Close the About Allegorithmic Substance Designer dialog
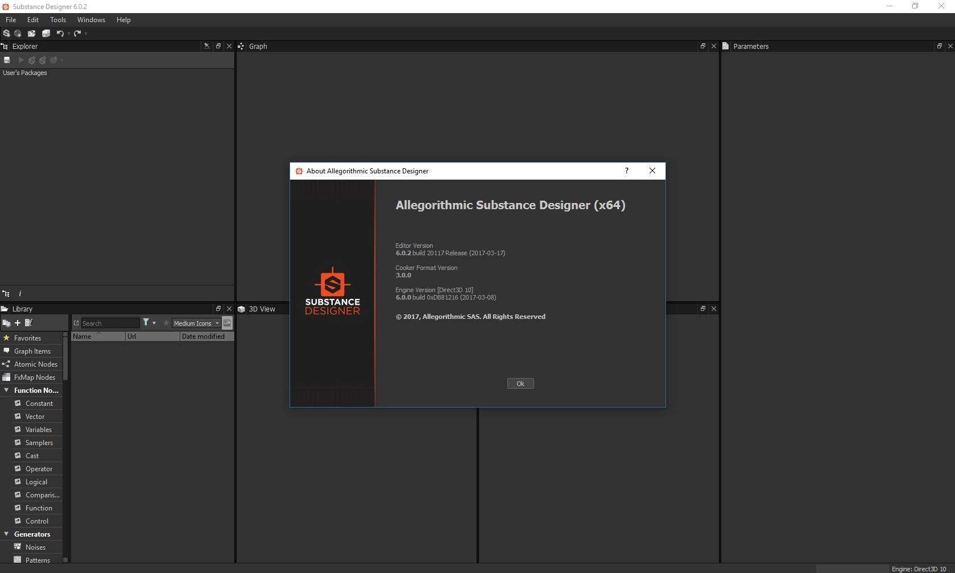The height and width of the screenshot is (573, 955). [652, 171]
